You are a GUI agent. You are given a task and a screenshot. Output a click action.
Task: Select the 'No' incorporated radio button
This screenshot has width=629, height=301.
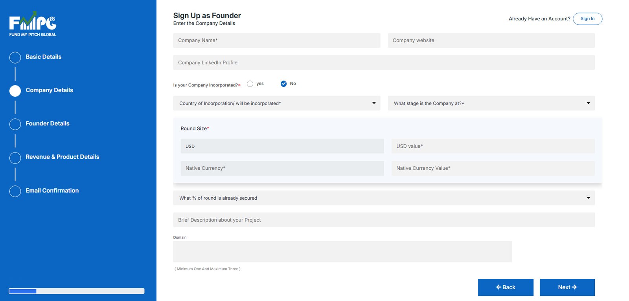(283, 84)
